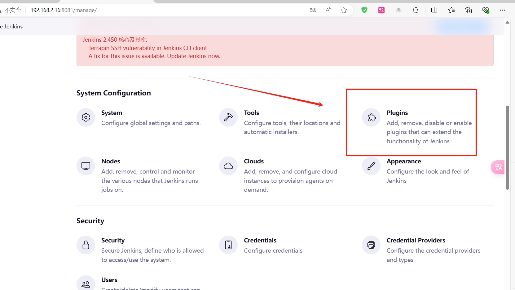Open the Clouds configuration link

point(254,161)
